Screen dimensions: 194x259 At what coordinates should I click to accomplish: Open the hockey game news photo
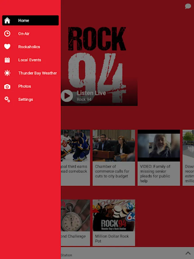pos(75,146)
